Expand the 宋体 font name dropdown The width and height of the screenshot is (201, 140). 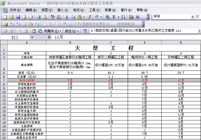(x=193, y=17)
